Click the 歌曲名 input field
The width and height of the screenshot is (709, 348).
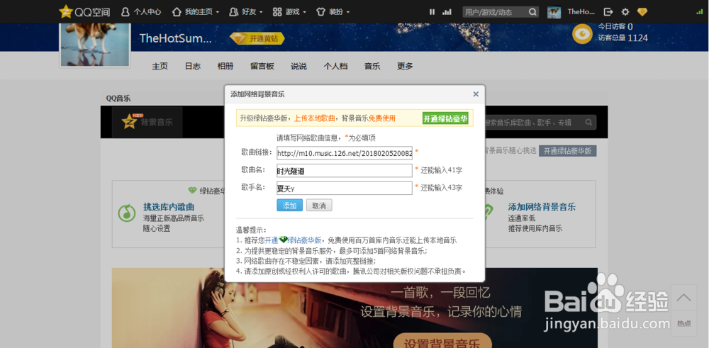pyautogui.click(x=345, y=170)
